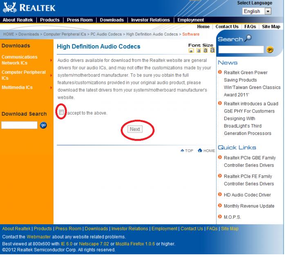Read Quad GbE PHY news article
Screen dimensions: 286x258
[x=251, y=119]
